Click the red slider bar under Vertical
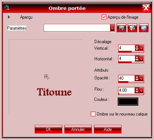The image size is (154, 140). click(x=131, y=52)
